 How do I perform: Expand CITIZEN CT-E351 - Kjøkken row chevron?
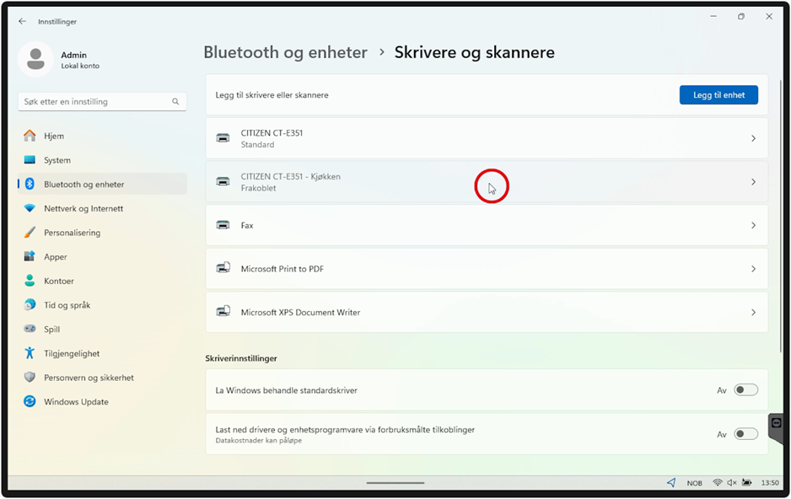coord(753,181)
